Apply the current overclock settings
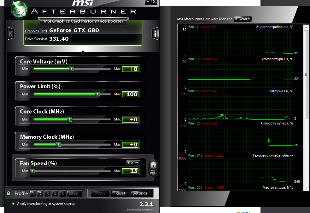310x213 pixels. point(100,193)
